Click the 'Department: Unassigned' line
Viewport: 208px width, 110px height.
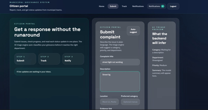click(x=158, y=59)
